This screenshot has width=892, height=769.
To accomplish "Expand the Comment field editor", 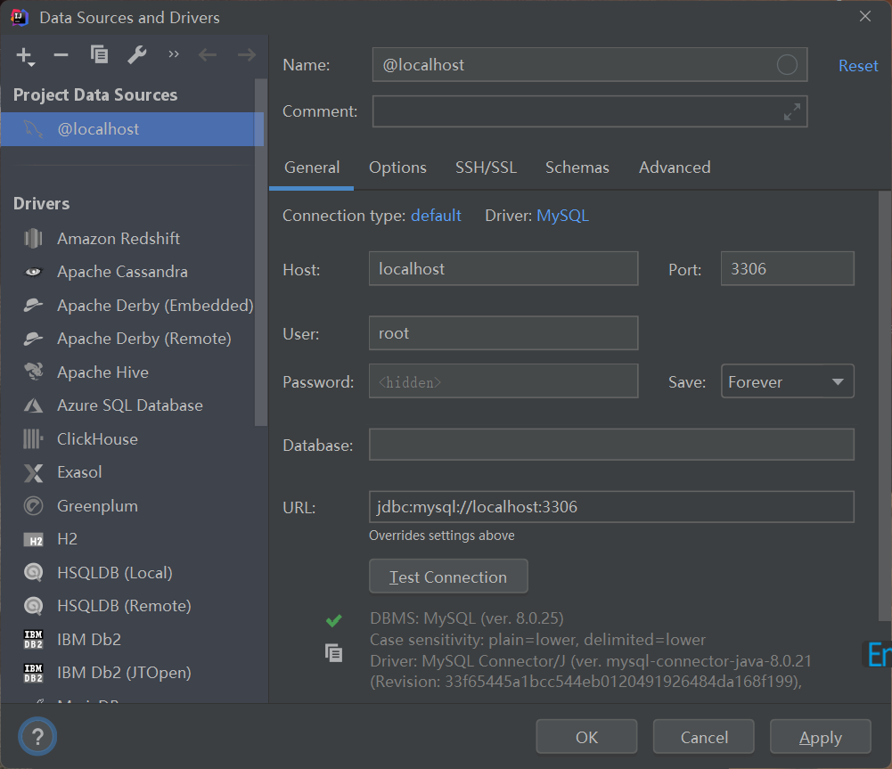I will tap(792, 111).
